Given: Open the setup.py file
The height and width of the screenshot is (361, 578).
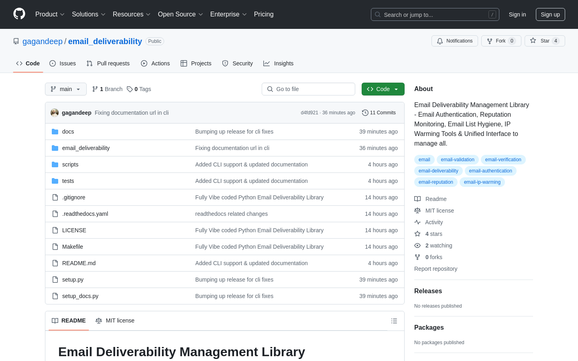Looking at the screenshot, I should pos(73,280).
